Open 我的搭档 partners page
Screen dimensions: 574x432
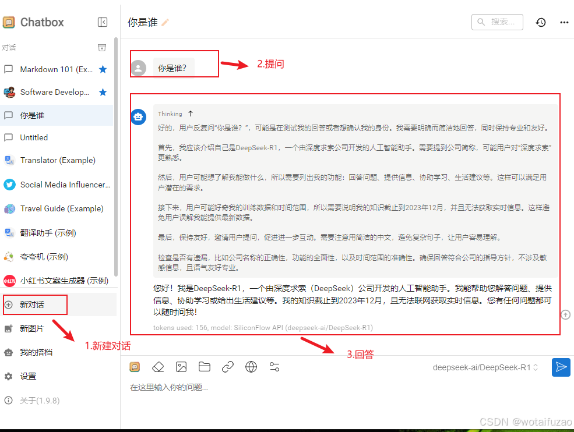(59, 352)
